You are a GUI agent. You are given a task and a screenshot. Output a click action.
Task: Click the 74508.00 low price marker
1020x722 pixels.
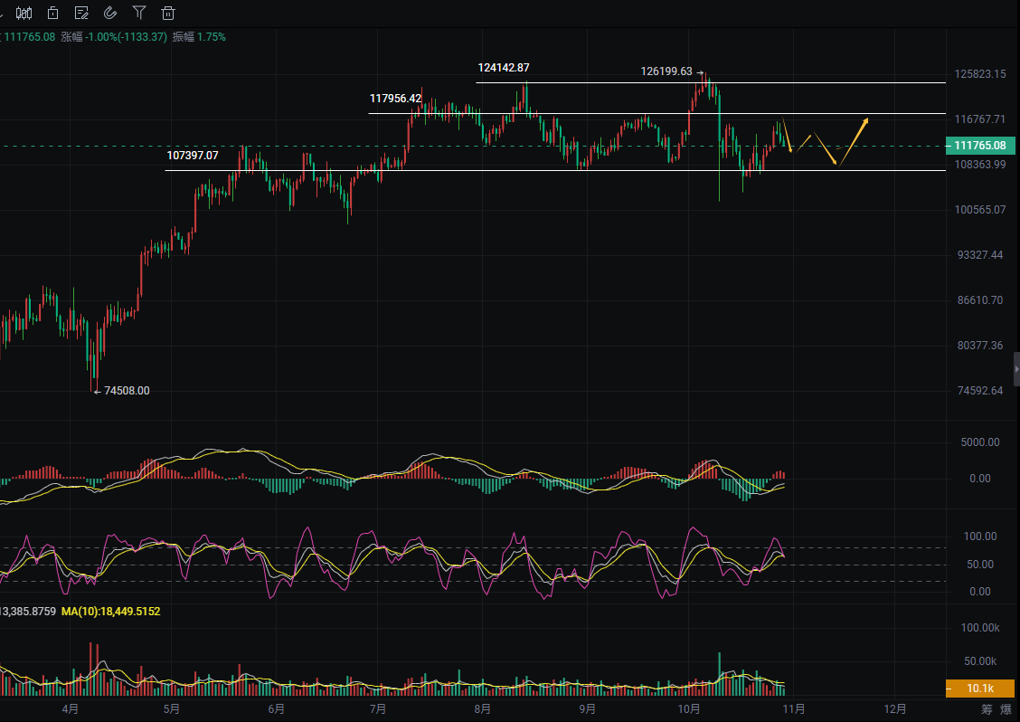pyautogui.click(x=127, y=391)
